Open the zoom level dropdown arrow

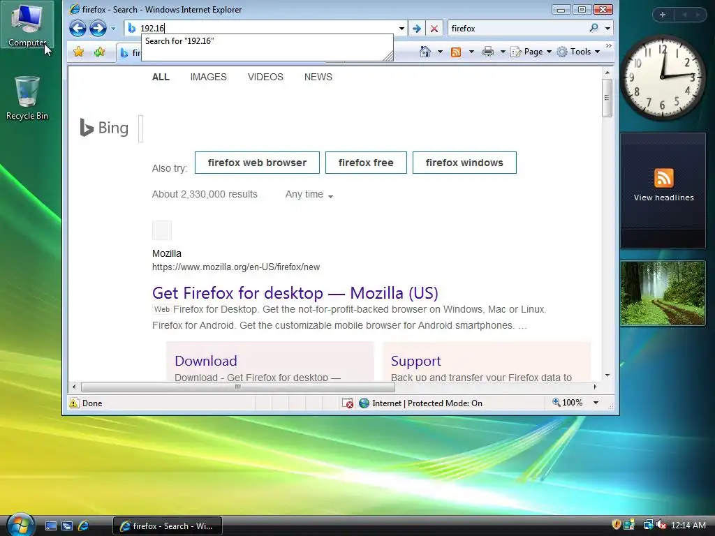[596, 403]
